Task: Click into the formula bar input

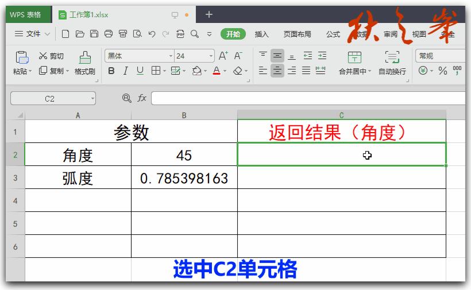Action: tap(308, 98)
